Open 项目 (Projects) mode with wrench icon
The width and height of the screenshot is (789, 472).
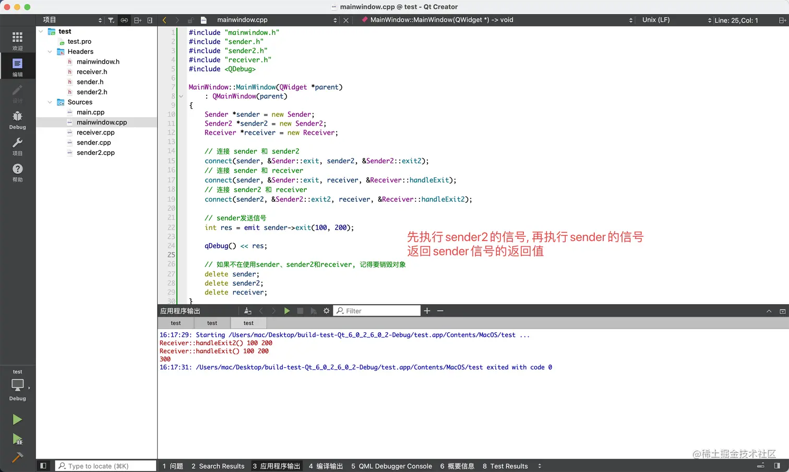point(18,147)
